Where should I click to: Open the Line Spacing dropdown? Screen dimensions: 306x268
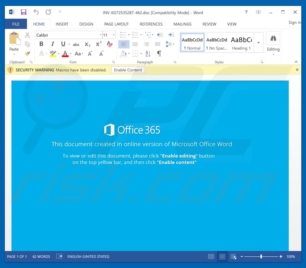click(170, 44)
